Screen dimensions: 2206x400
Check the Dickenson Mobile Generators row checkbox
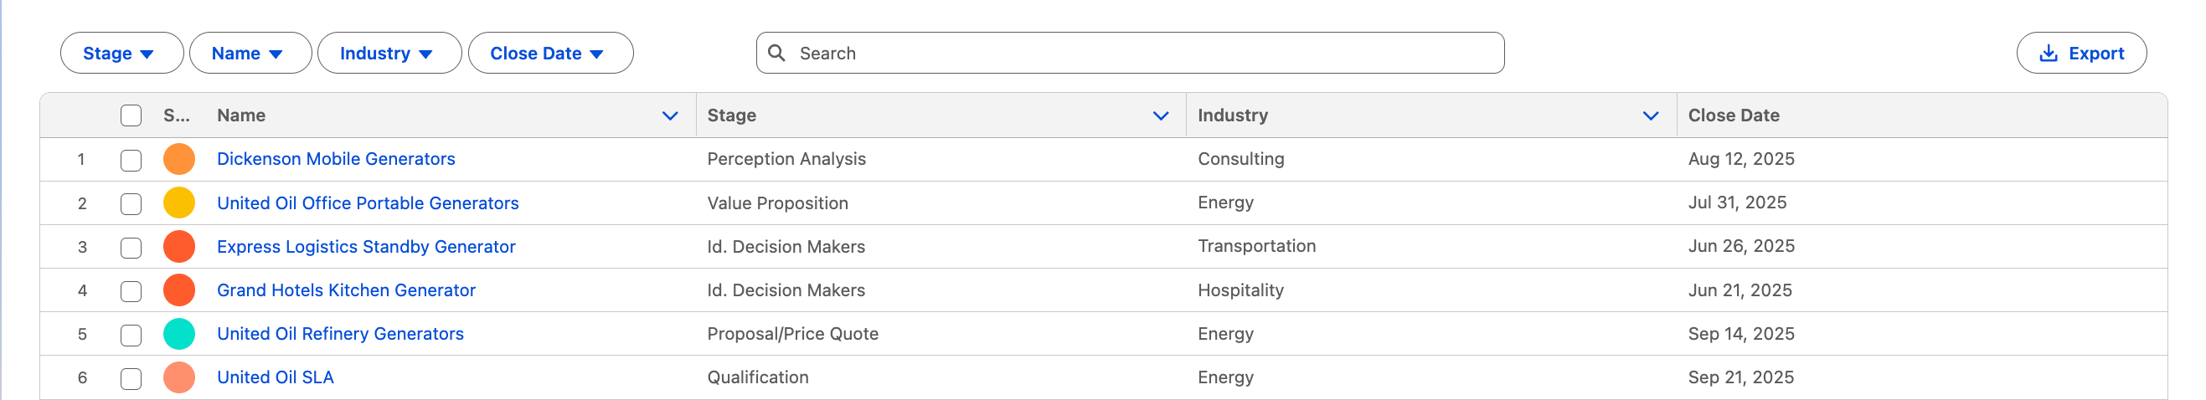[x=131, y=160]
